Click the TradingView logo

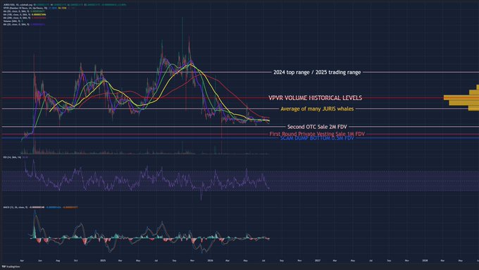tap(11, 267)
